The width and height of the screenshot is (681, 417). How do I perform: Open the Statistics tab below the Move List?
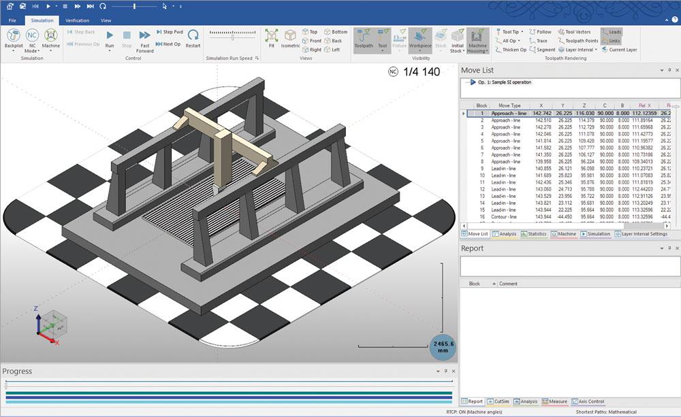point(533,233)
